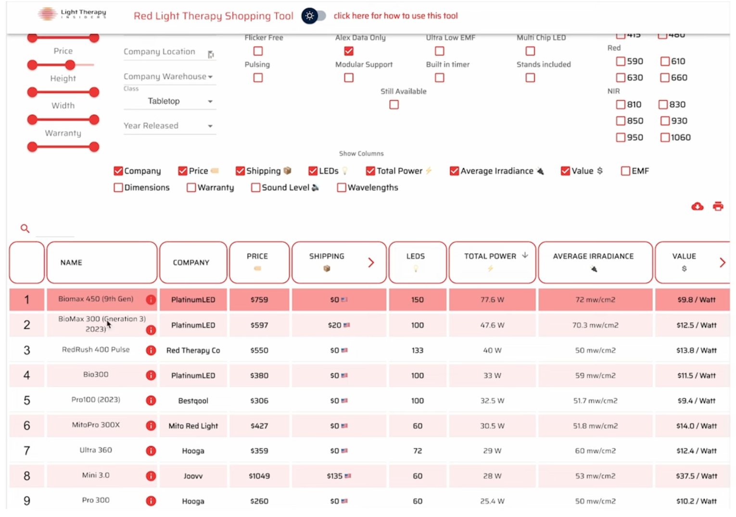Expand Shipping column with chevron arrow
Viewport: 736px width, 517px height.
371,263
